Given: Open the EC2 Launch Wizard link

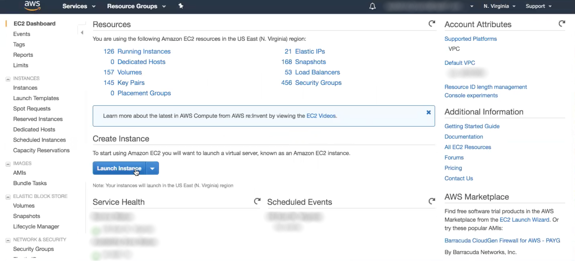Looking at the screenshot, I should point(524,220).
